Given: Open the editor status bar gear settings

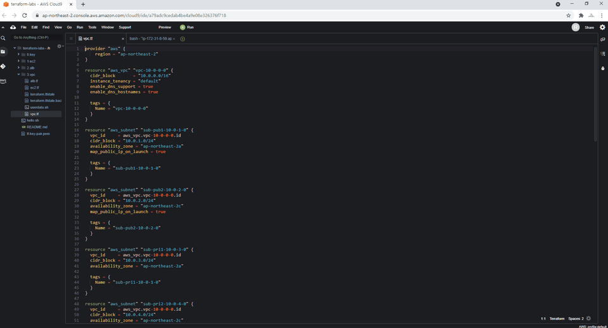Looking at the screenshot, I should (x=588, y=319).
